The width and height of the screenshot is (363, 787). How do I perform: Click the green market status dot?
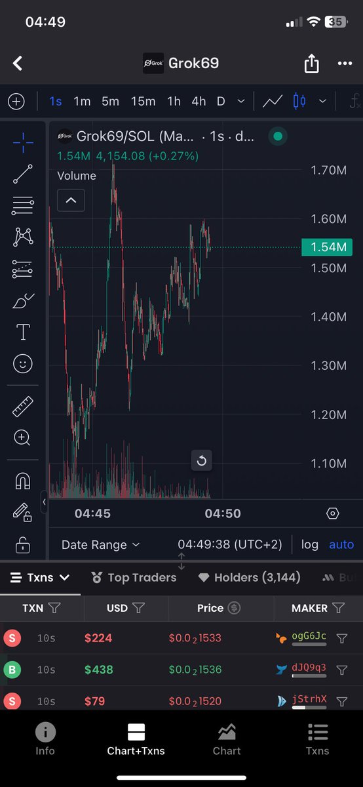pyautogui.click(x=278, y=137)
